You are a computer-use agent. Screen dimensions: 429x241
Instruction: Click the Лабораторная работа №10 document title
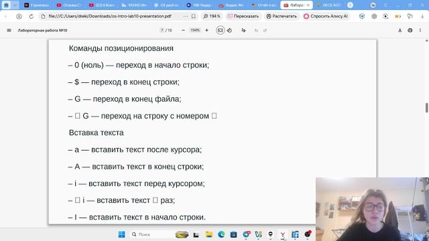[x=42, y=30]
